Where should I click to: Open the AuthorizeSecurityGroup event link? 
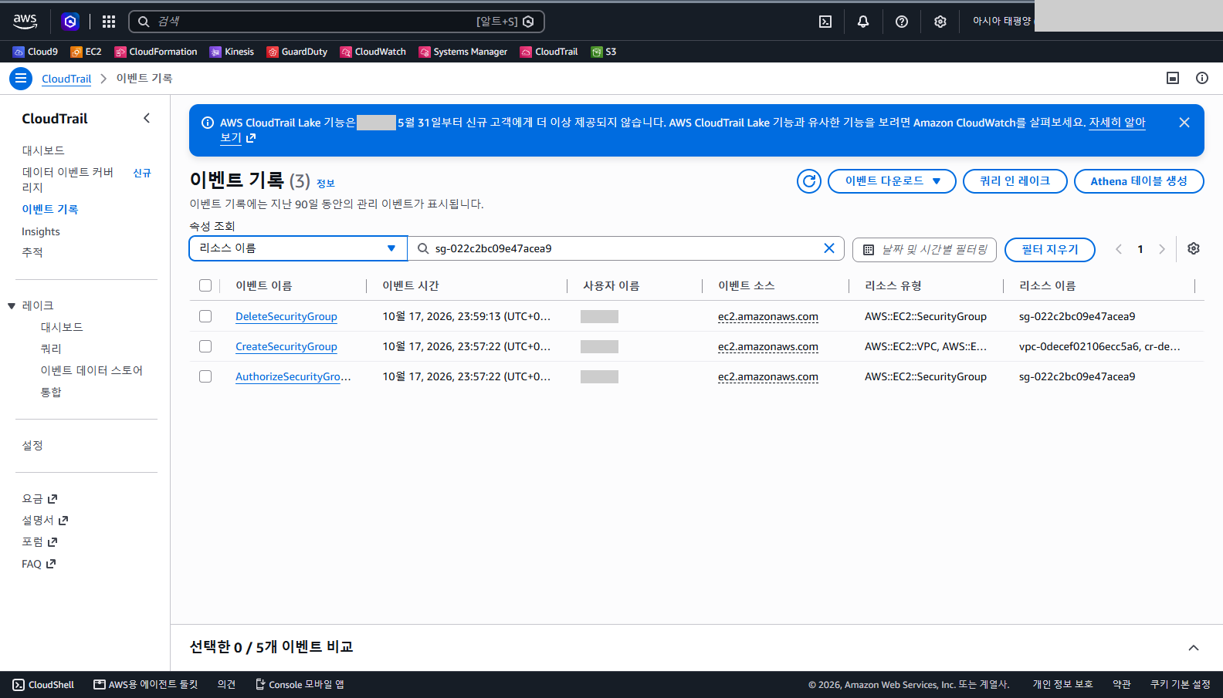pyautogui.click(x=293, y=376)
